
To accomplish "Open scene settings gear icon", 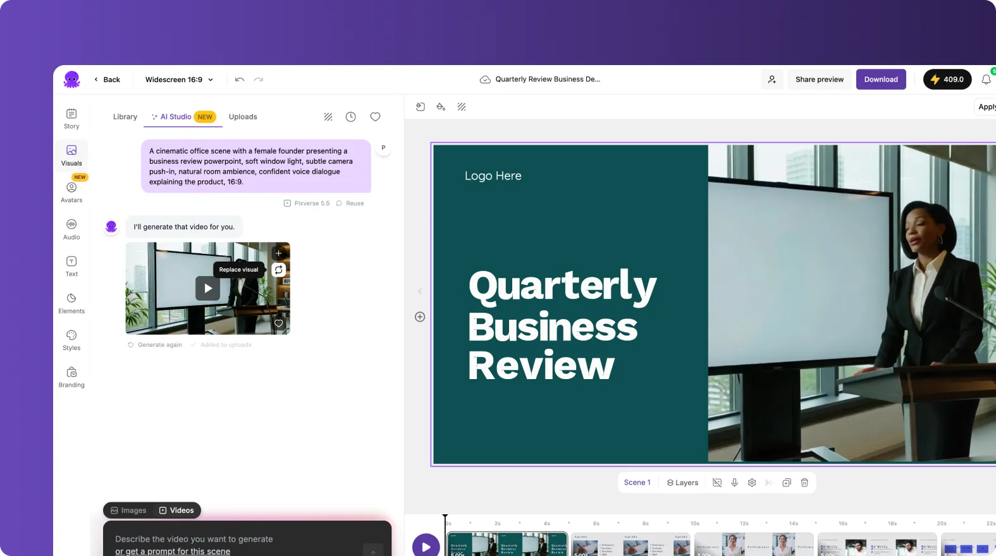I will click(752, 483).
